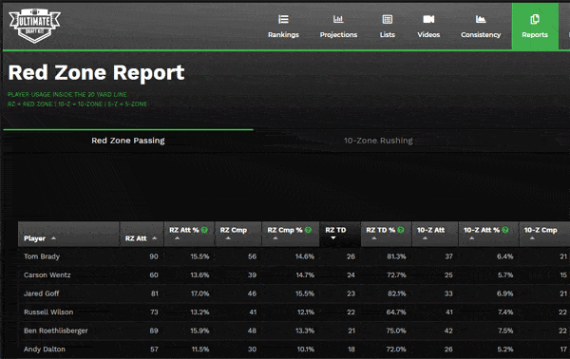Click Tom Brady's RZ TD % 81.3%
The height and width of the screenshot is (359, 570).
coord(396,256)
